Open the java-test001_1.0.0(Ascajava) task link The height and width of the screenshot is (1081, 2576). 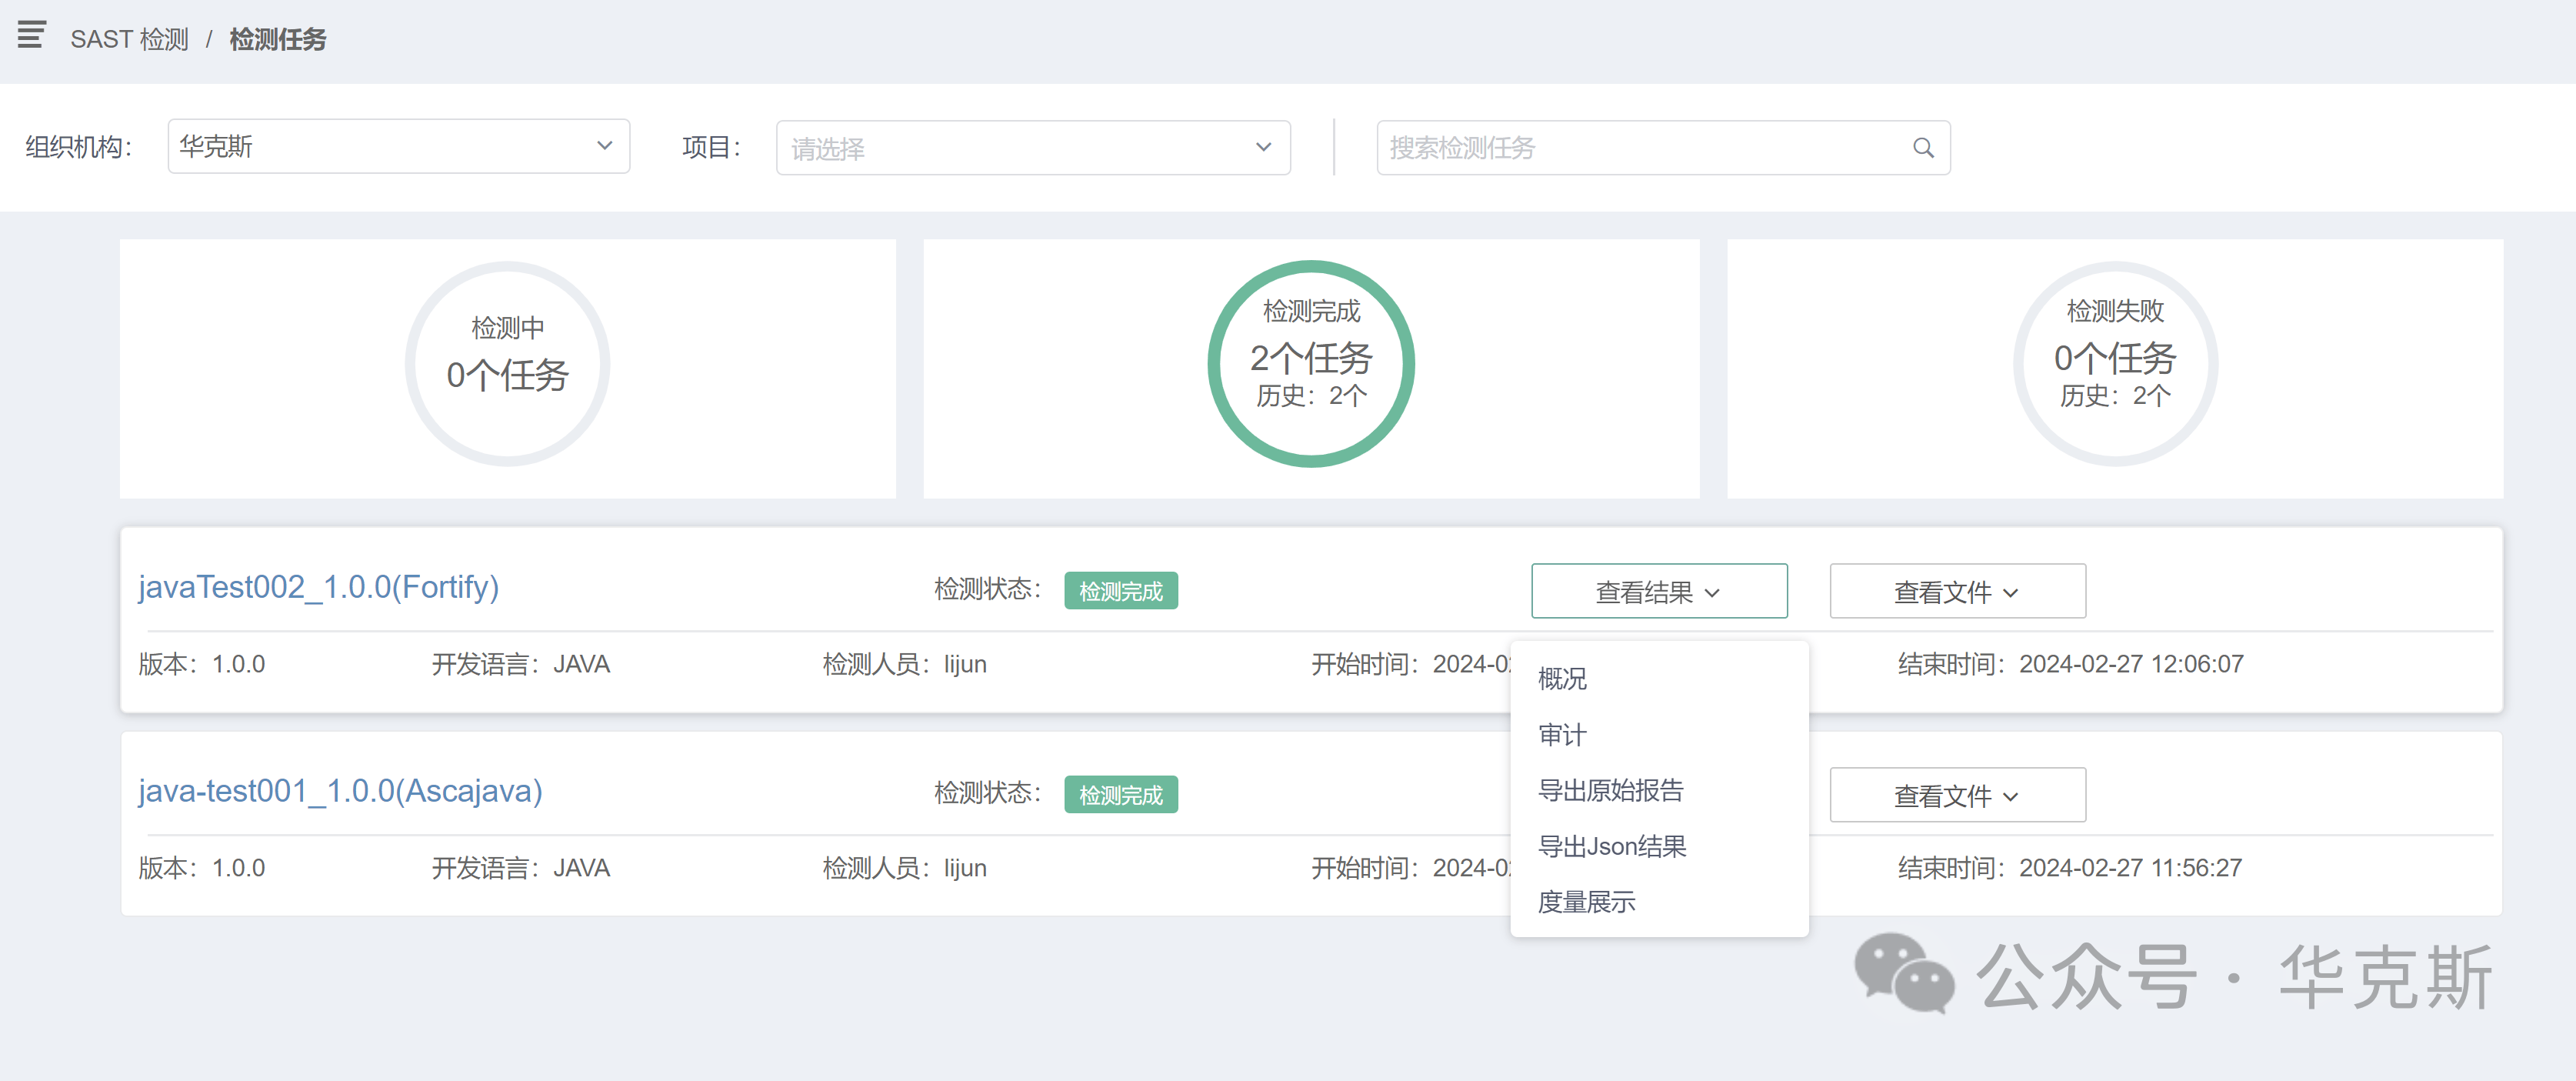pos(340,791)
